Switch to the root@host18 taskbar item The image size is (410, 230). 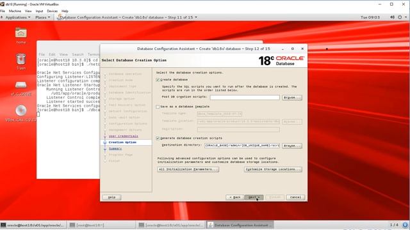pos(102,225)
